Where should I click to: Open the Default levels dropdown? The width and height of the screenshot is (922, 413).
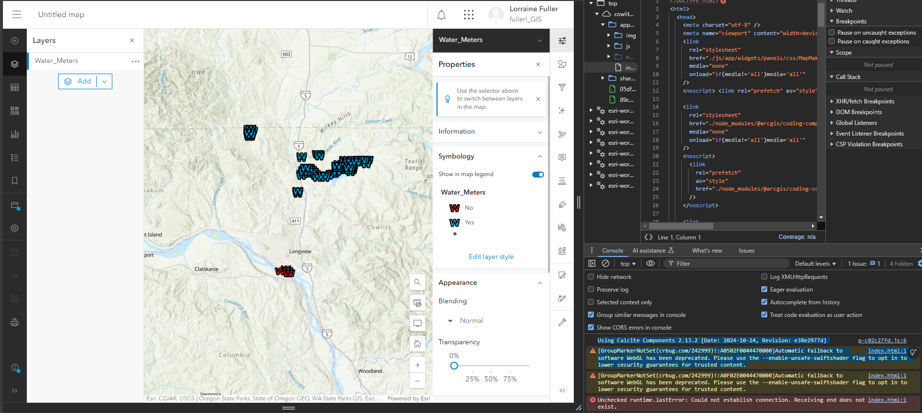(x=815, y=264)
